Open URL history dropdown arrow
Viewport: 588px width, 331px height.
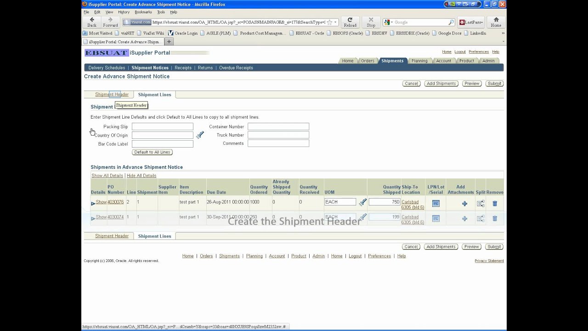tap(336, 22)
